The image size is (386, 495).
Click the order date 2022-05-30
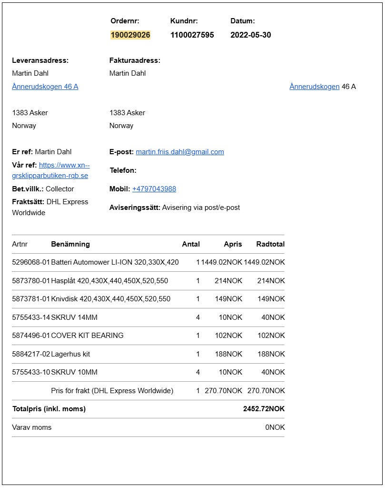(x=251, y=35)
